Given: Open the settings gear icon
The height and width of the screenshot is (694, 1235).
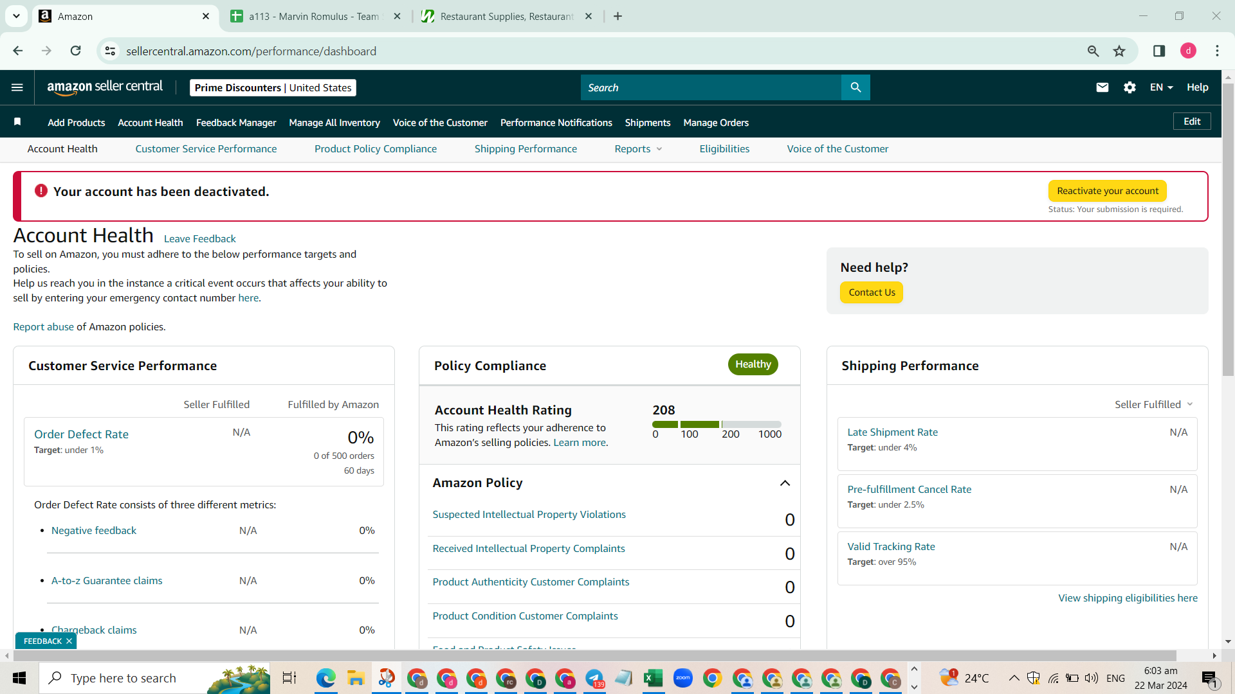Looking at the screenshot, I should tap(1130, 87).
